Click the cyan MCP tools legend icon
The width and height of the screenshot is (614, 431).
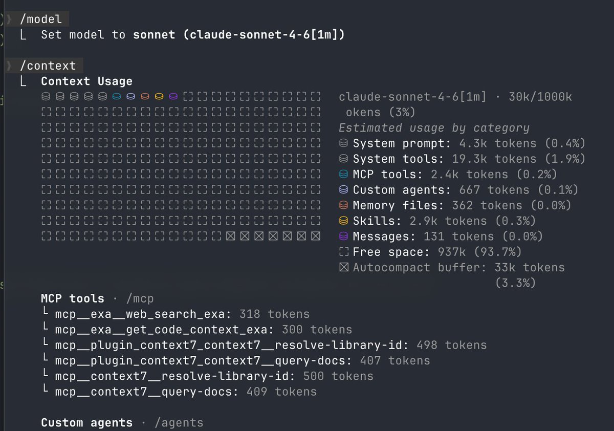[x=343, y=175]
